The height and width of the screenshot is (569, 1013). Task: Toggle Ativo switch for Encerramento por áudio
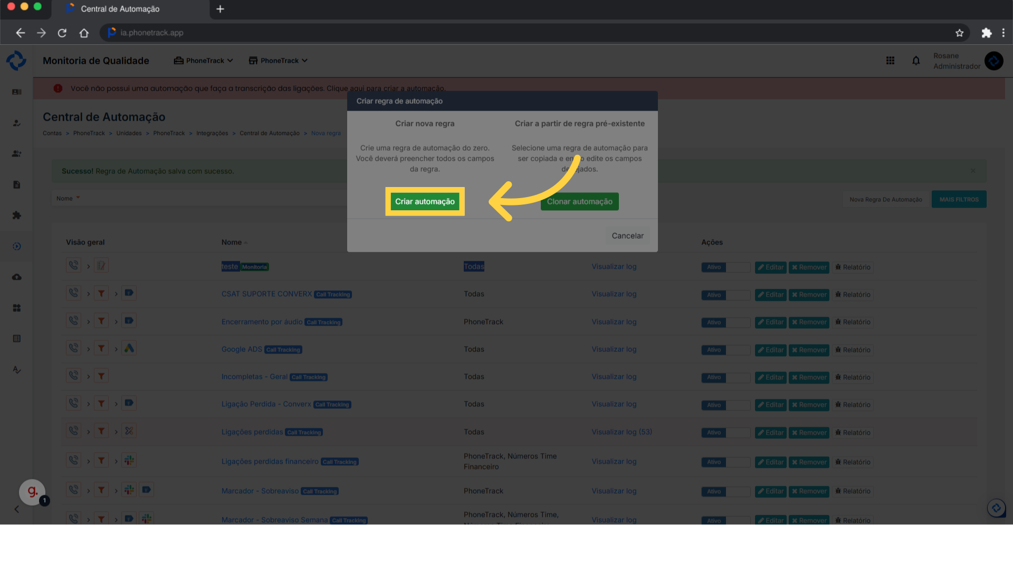pyautogui.click(x=726, y=322)
